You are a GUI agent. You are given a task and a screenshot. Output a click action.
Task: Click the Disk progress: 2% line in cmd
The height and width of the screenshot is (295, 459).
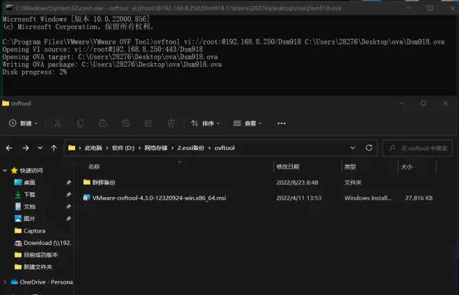point(35,72)
